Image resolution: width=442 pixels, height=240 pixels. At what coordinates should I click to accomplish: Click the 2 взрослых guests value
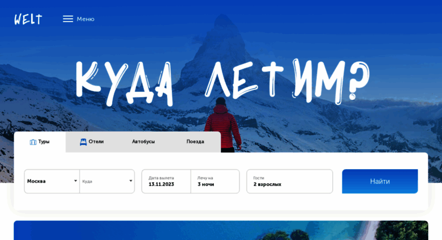click(267, 184)
